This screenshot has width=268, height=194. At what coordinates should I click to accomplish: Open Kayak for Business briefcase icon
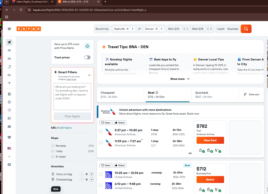pos(9,126)
